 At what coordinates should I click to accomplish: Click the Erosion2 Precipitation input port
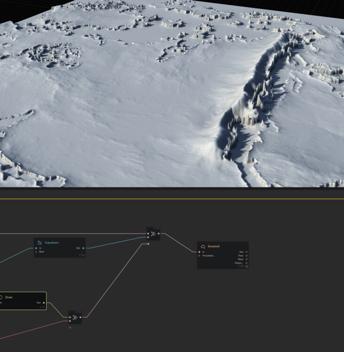pyautogui.click(x=199, y=256)
